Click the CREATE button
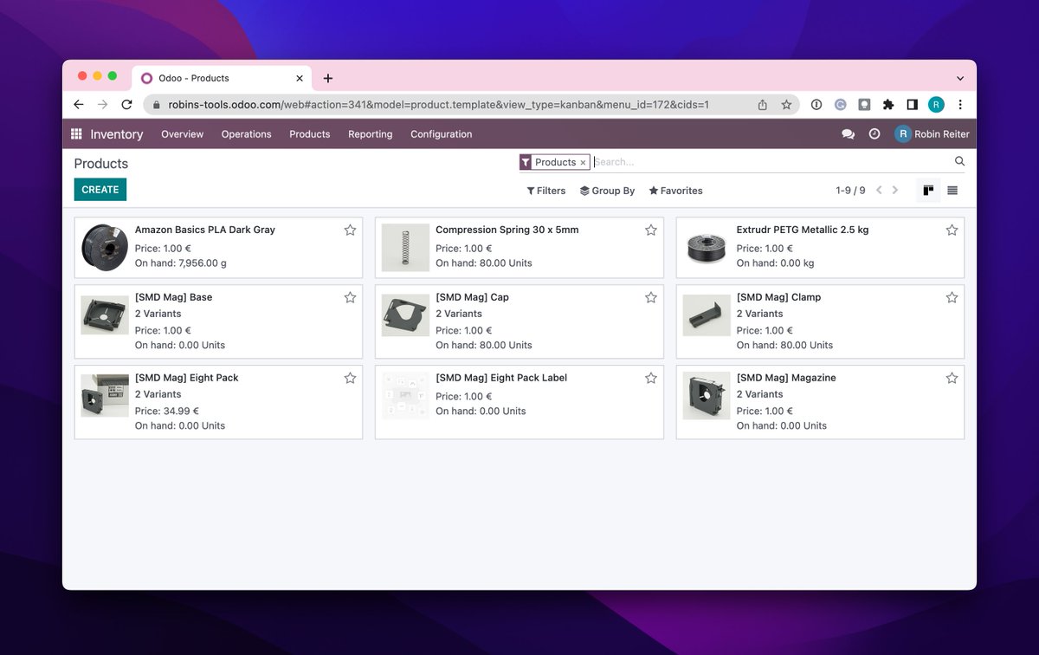Screen dimensions: 1039x655 100,190
